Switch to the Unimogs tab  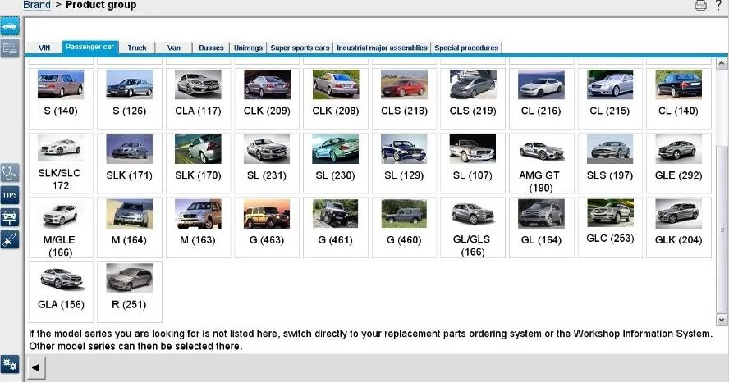pos(248,48)
